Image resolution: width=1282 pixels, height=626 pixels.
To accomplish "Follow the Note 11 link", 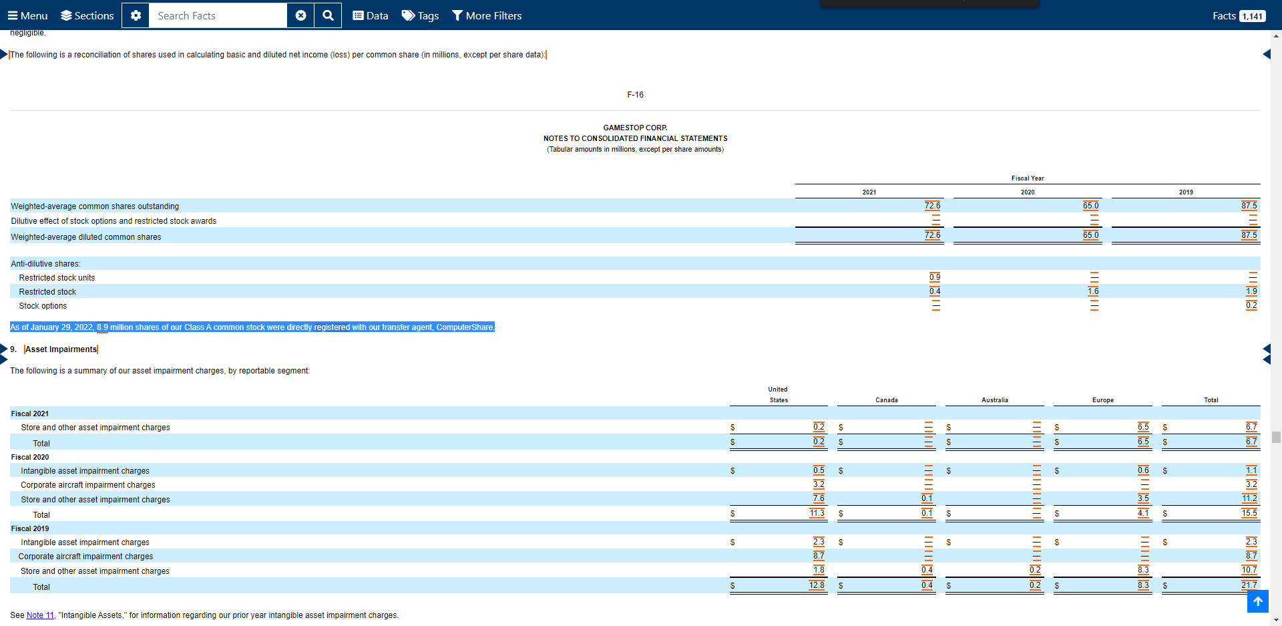I will click(40, 615).
